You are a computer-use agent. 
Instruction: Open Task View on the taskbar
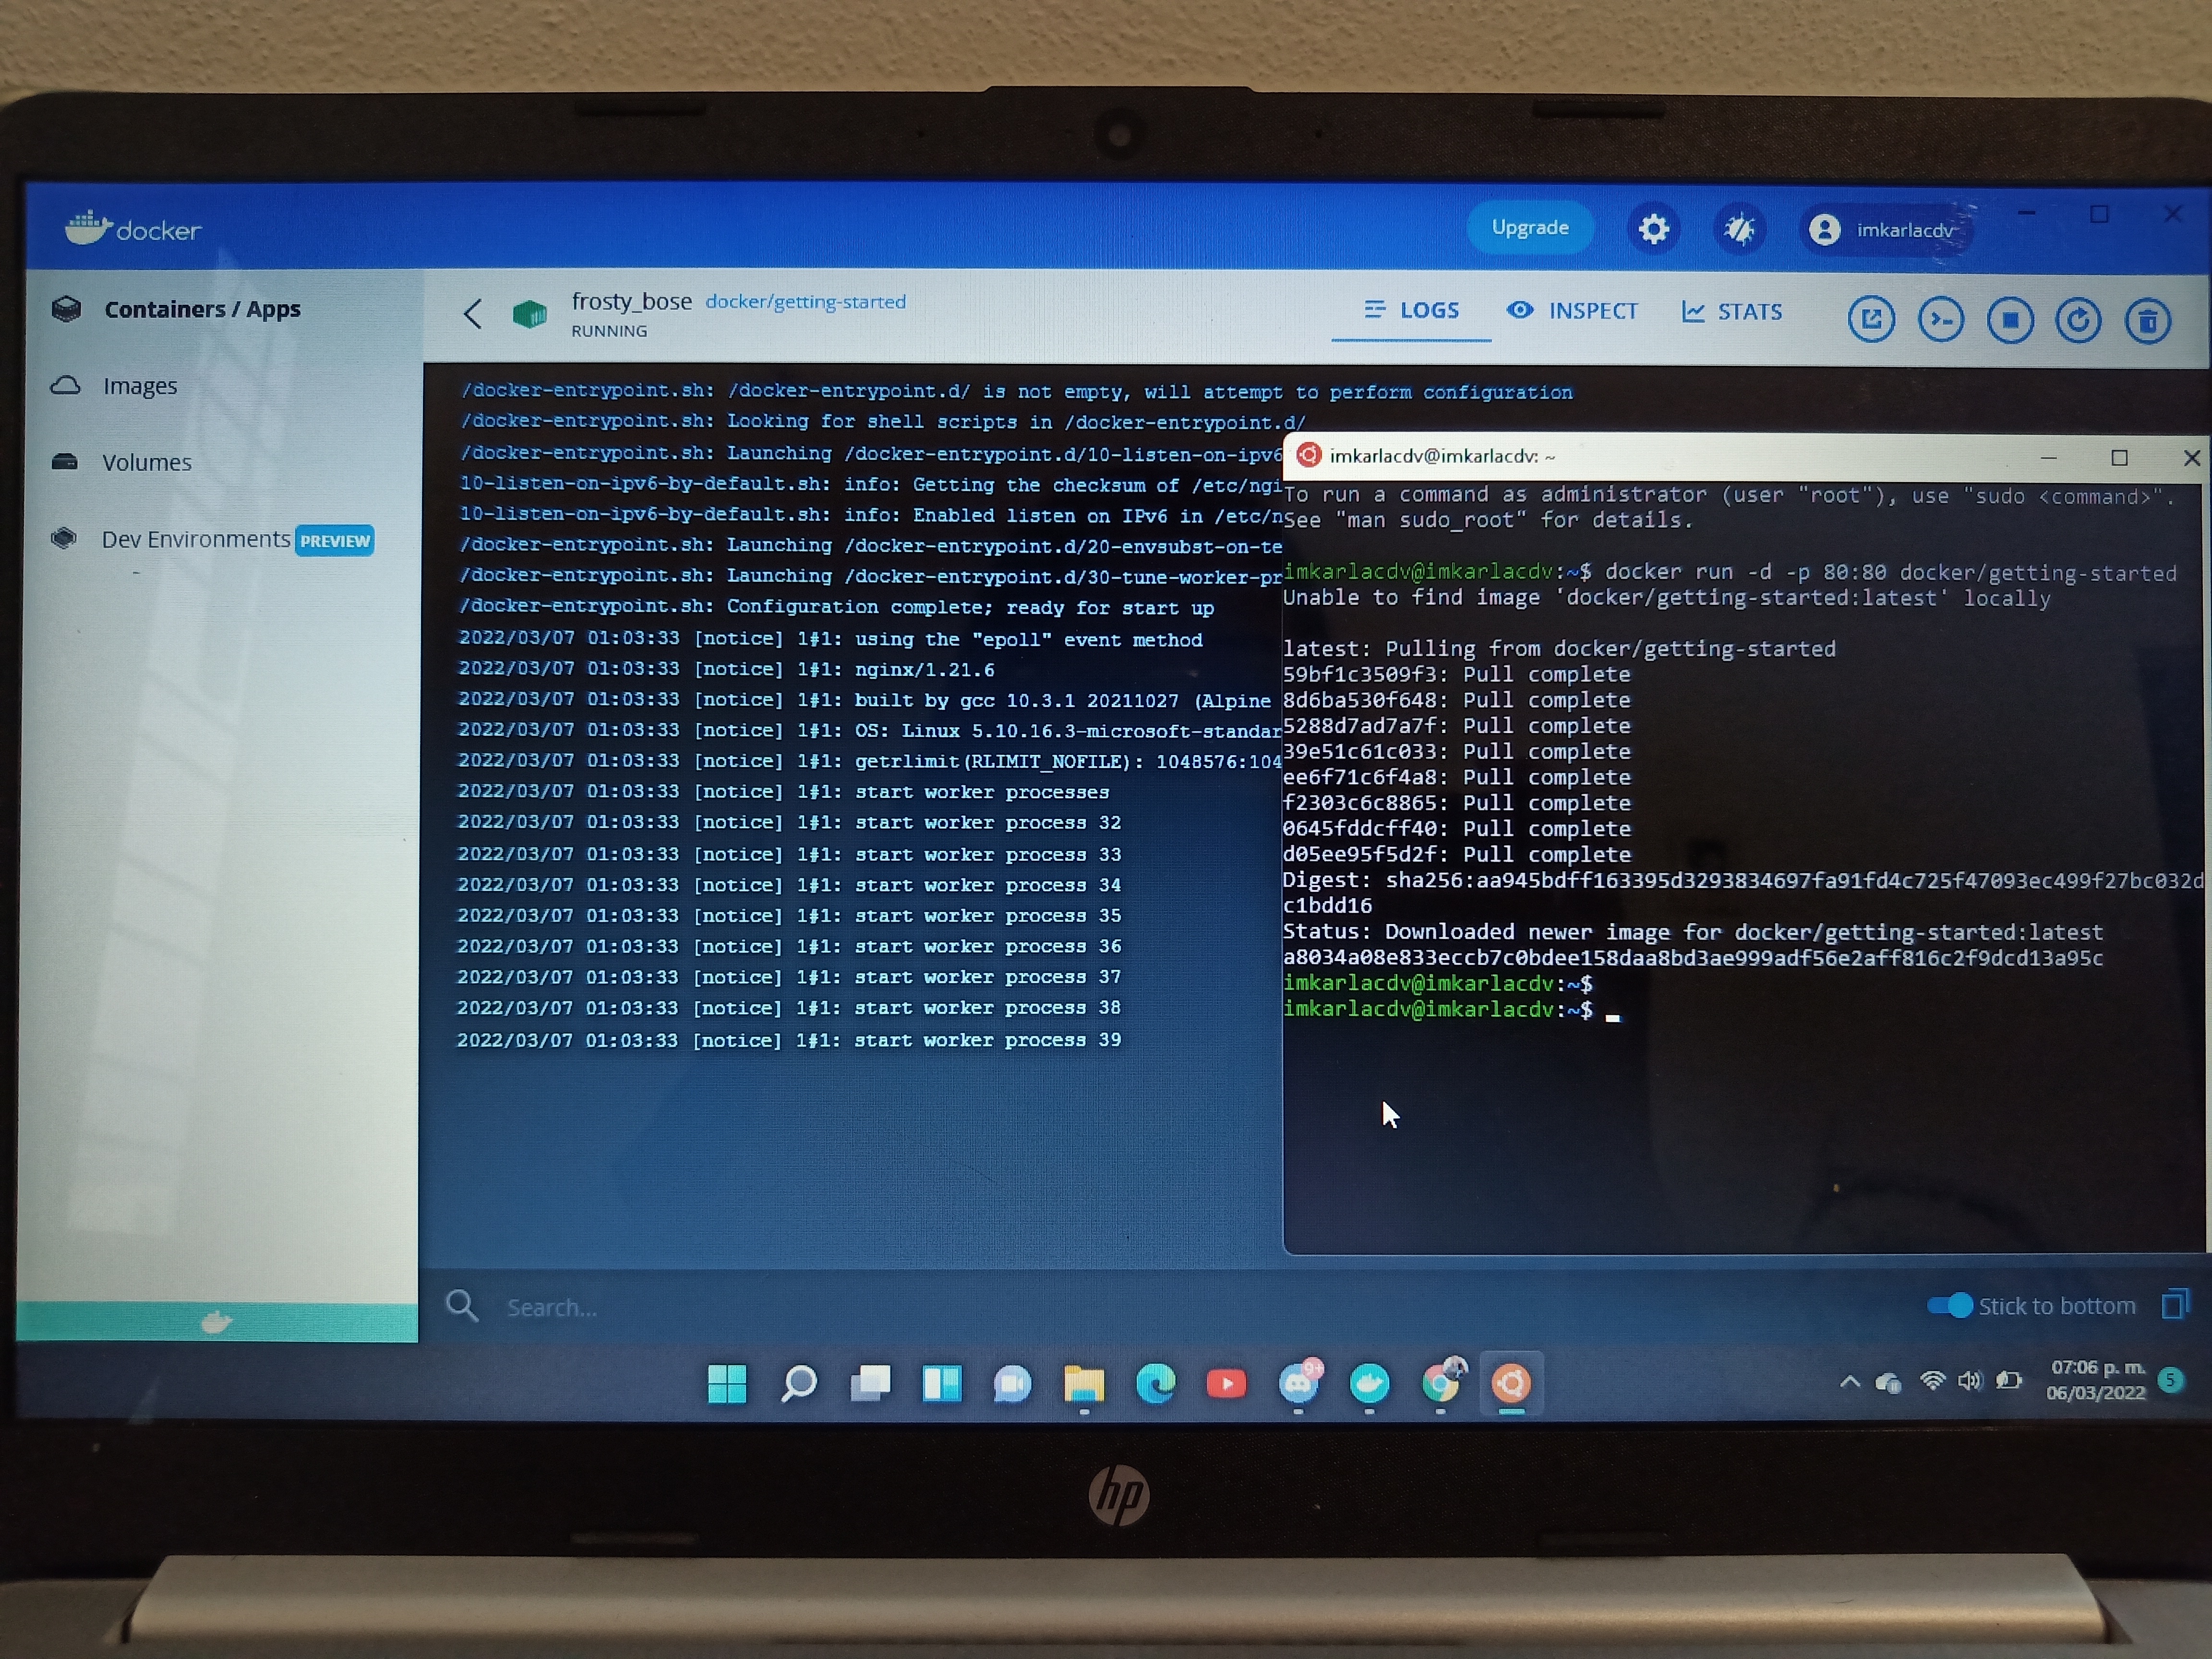click(870, 1384)
